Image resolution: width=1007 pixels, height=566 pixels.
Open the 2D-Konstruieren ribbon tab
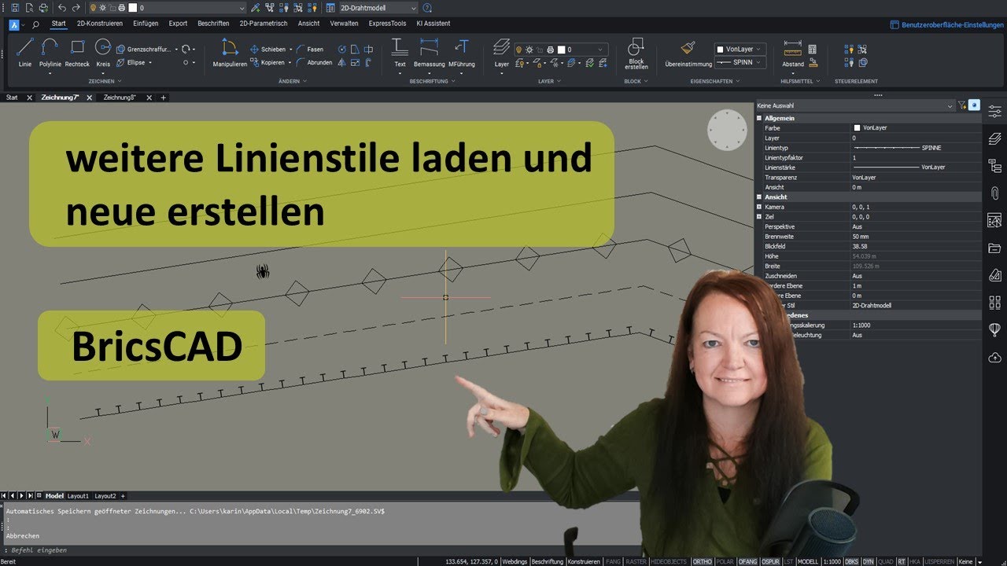(100, 24)
